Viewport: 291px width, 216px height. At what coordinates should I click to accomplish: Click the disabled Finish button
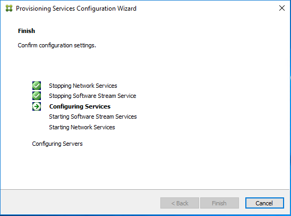pyautogui.click(x=219, y=203)
